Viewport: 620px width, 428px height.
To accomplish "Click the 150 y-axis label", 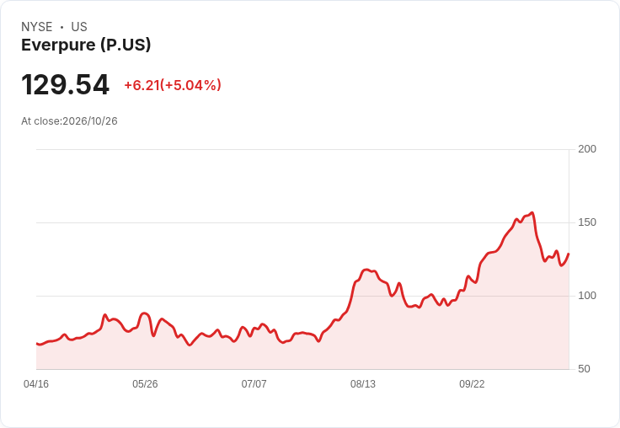I will pos(587,222).
